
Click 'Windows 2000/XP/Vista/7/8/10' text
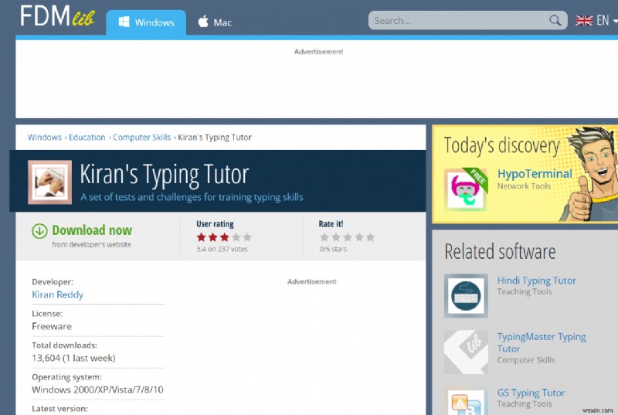97,389
